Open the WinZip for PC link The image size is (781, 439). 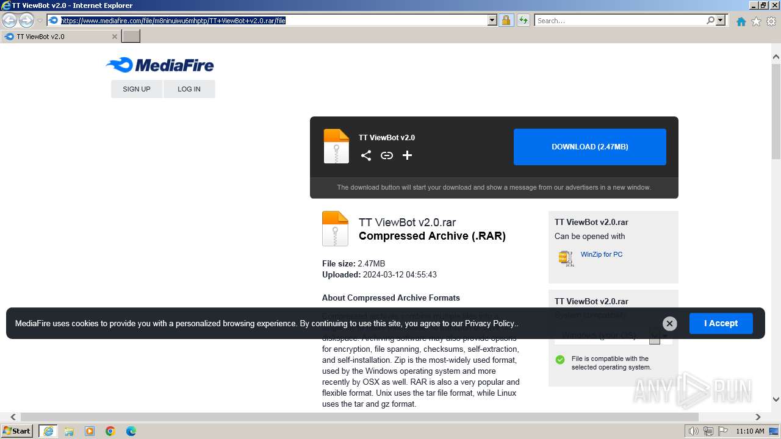602,254
